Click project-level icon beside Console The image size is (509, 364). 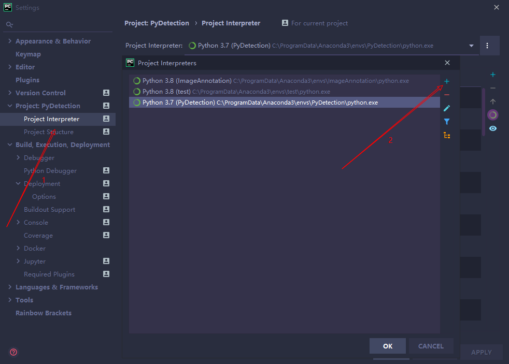[106, 222]
